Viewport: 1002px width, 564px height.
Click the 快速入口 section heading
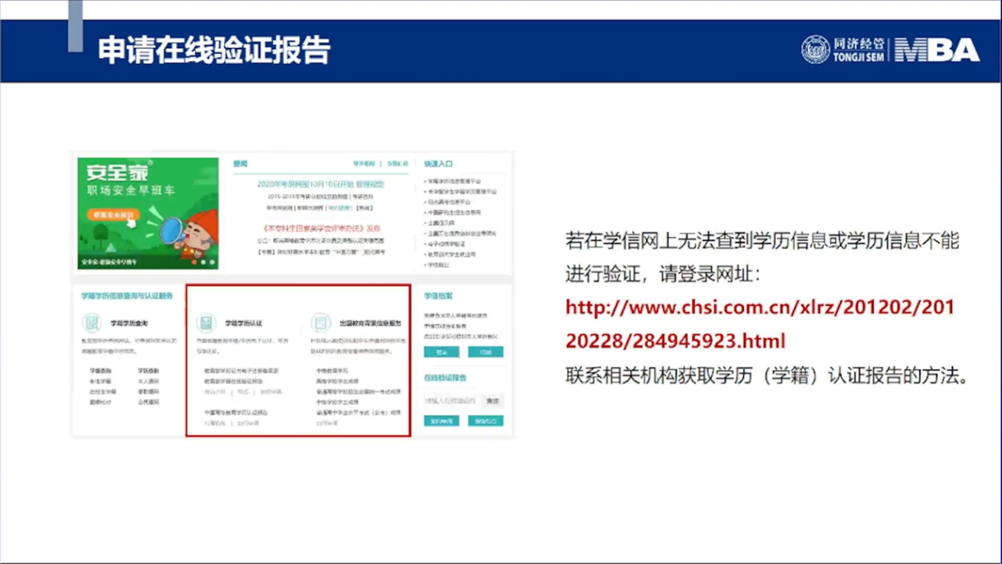(x=438, y=164)
